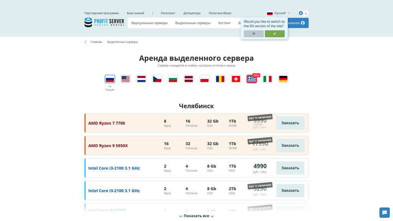This screenshot has width=393, height=221.
Task: Select the Switzerland flag icon
Action: click(236, 79)
